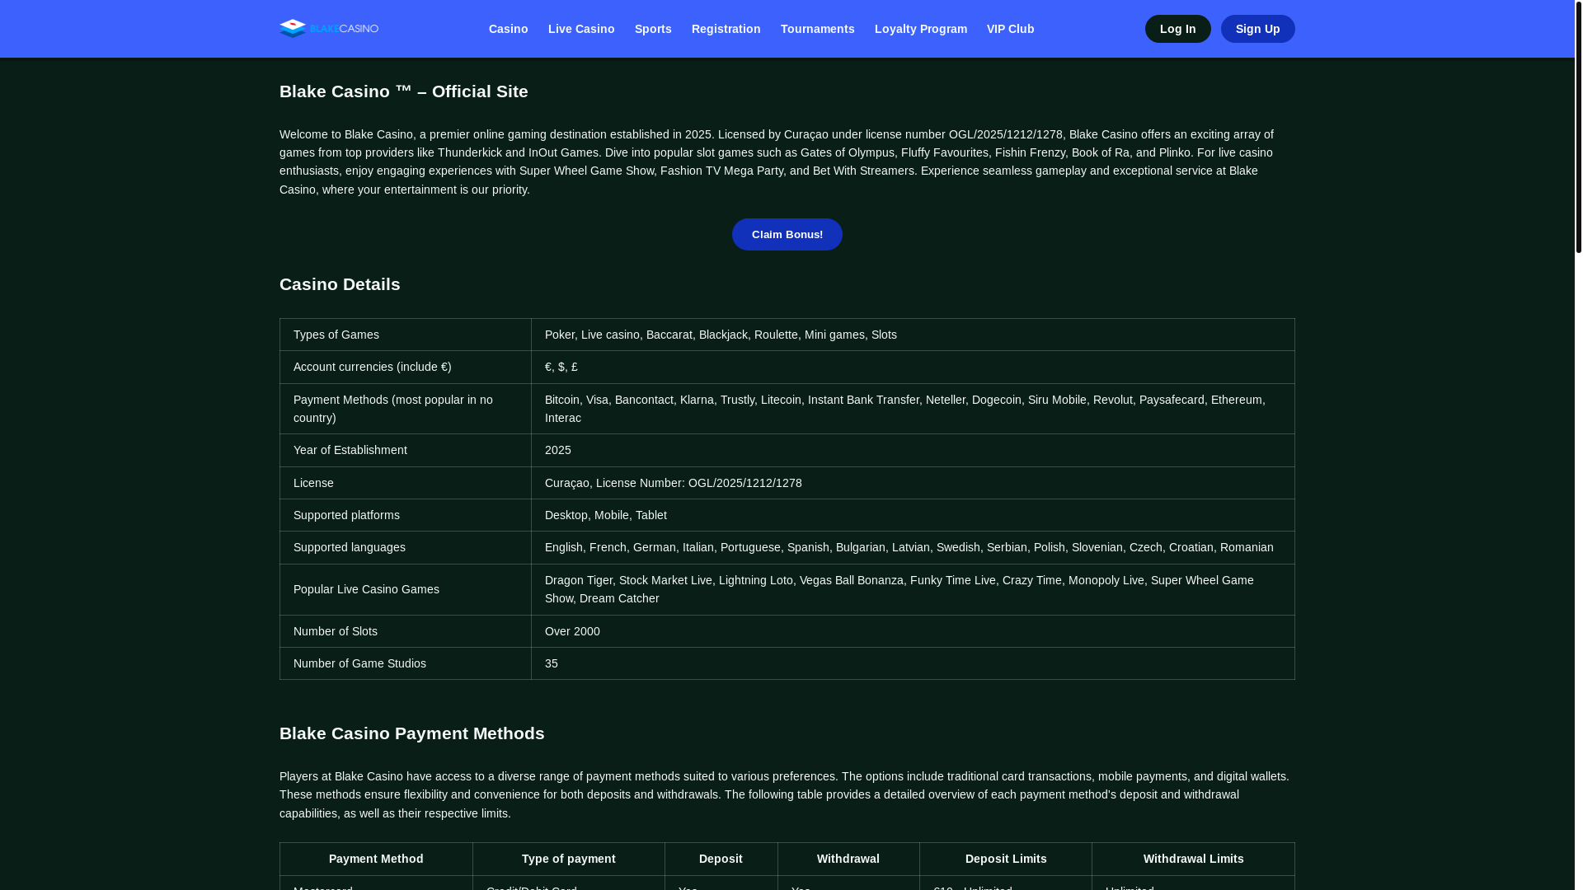Image resolution: width=1583 pixels, height=890 pixels.
Task: Click the page vertical scrollbar thumb
Action: [1578, 126]
